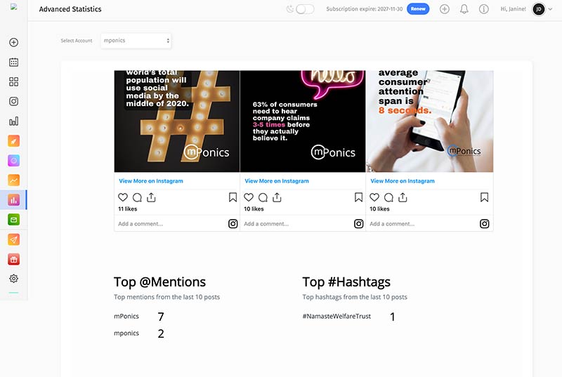
Task: Instagram logo on attention span post card
Action: [x=485, y=224]
